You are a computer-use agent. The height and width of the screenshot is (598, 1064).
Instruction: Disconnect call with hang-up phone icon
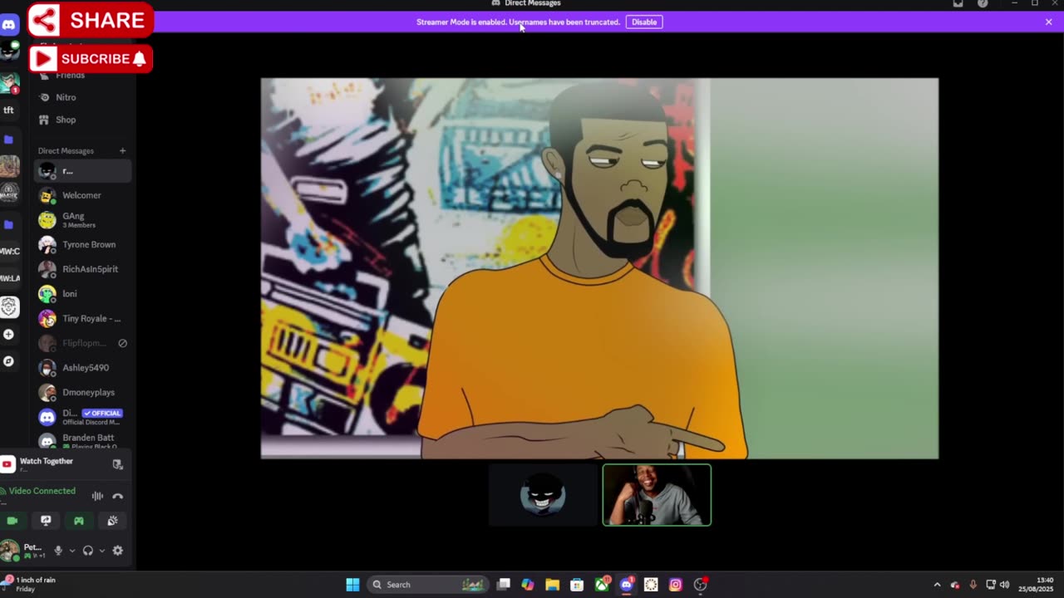117,496
